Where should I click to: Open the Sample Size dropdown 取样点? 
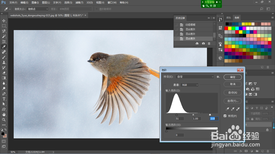[37, 9]
